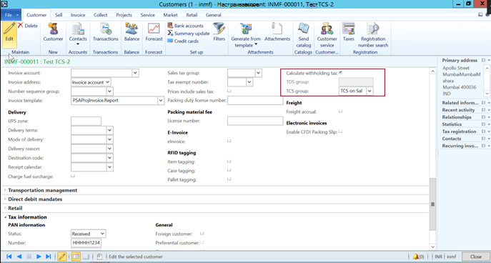Screen dimensions: 491x263
Task: Click INR currency in status bar
Action: [x=438, y=257]
